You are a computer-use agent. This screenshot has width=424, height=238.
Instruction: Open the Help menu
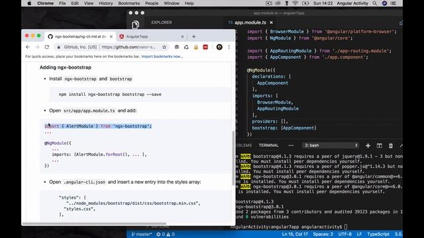189,3
